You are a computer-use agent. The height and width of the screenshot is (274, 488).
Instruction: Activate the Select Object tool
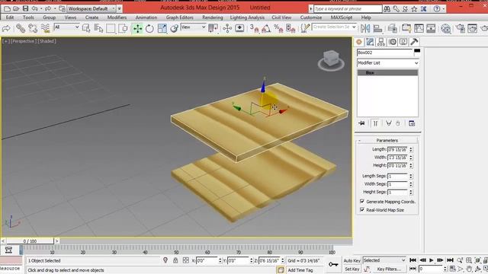pyautogui.click(x=86, y=28)
